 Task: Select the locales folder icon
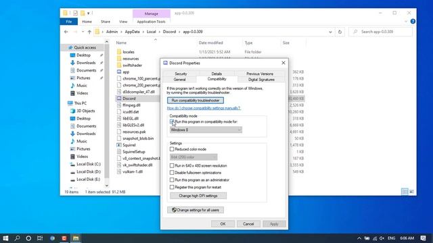click(119, 52)
